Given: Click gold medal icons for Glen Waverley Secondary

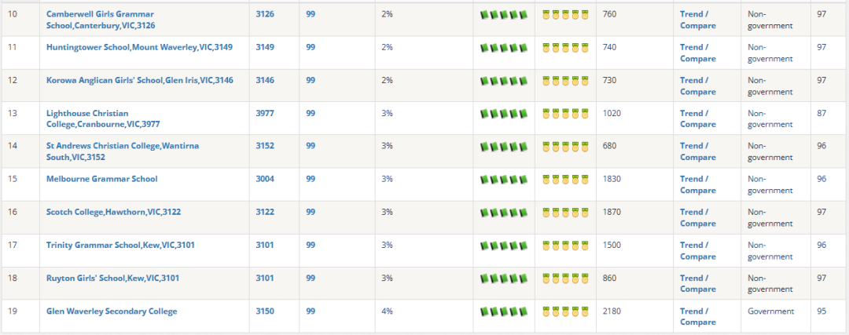Looking at the screenshot, I should 565,311.
